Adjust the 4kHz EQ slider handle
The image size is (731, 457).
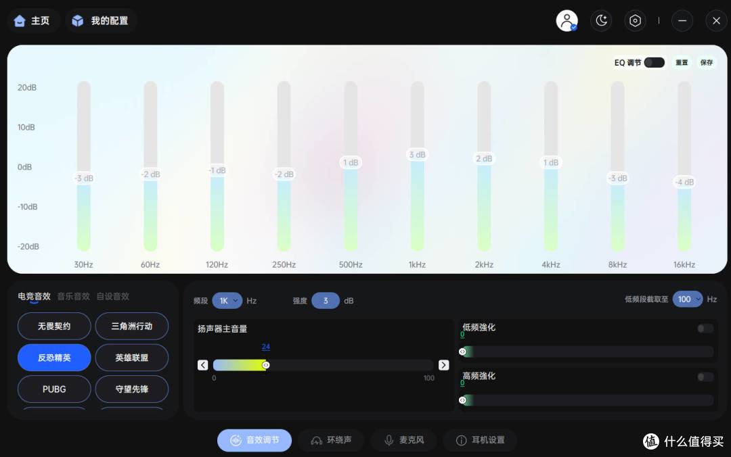point(550,162)
